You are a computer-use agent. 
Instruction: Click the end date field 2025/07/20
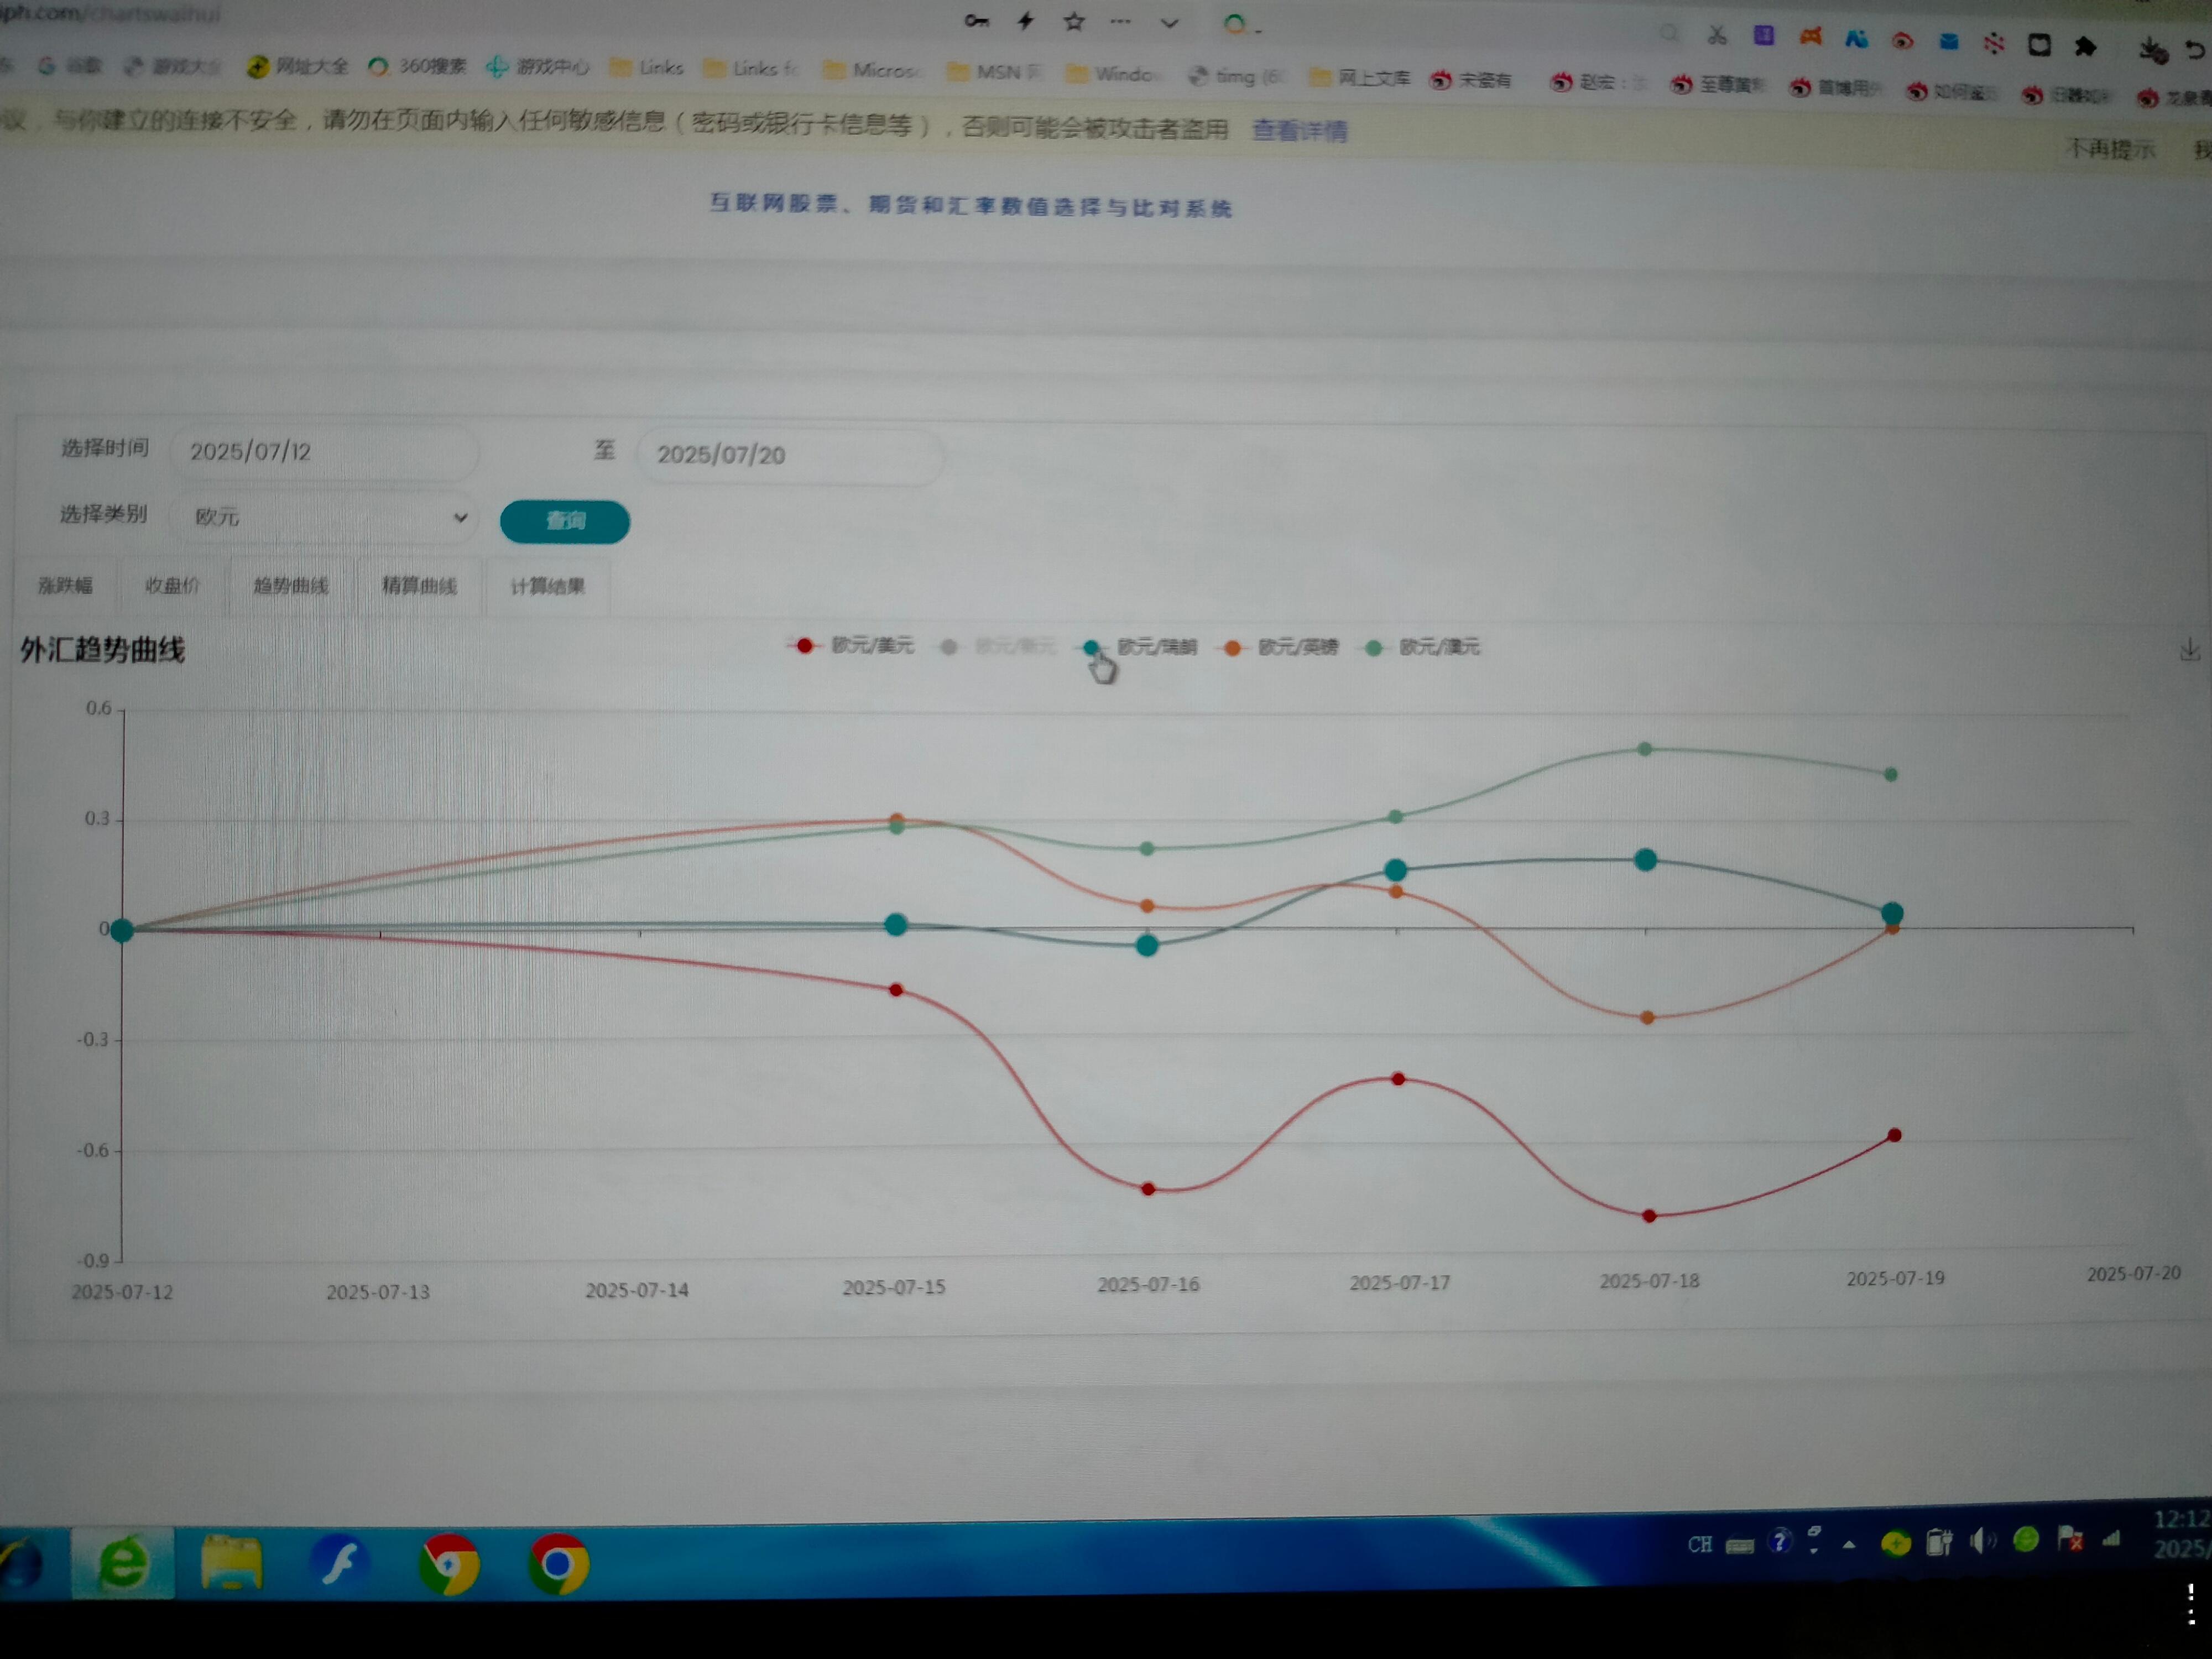(790, 456)
